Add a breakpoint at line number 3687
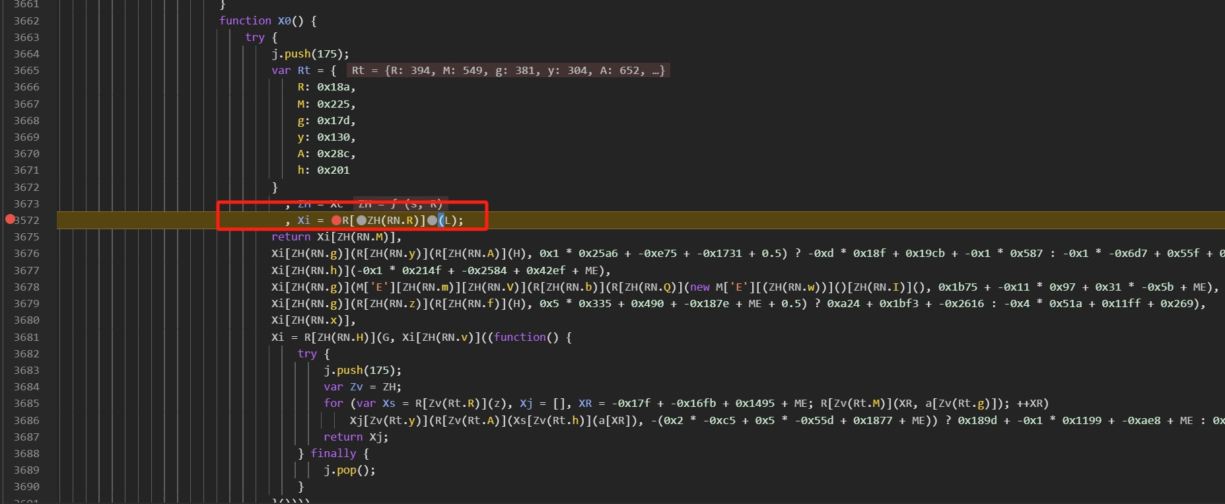This screenshot has width=1225, height=504. (x=26, y=437)
